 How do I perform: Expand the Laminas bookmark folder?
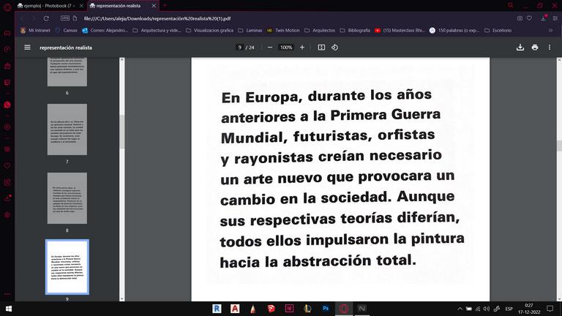click(x=250, y=31)
